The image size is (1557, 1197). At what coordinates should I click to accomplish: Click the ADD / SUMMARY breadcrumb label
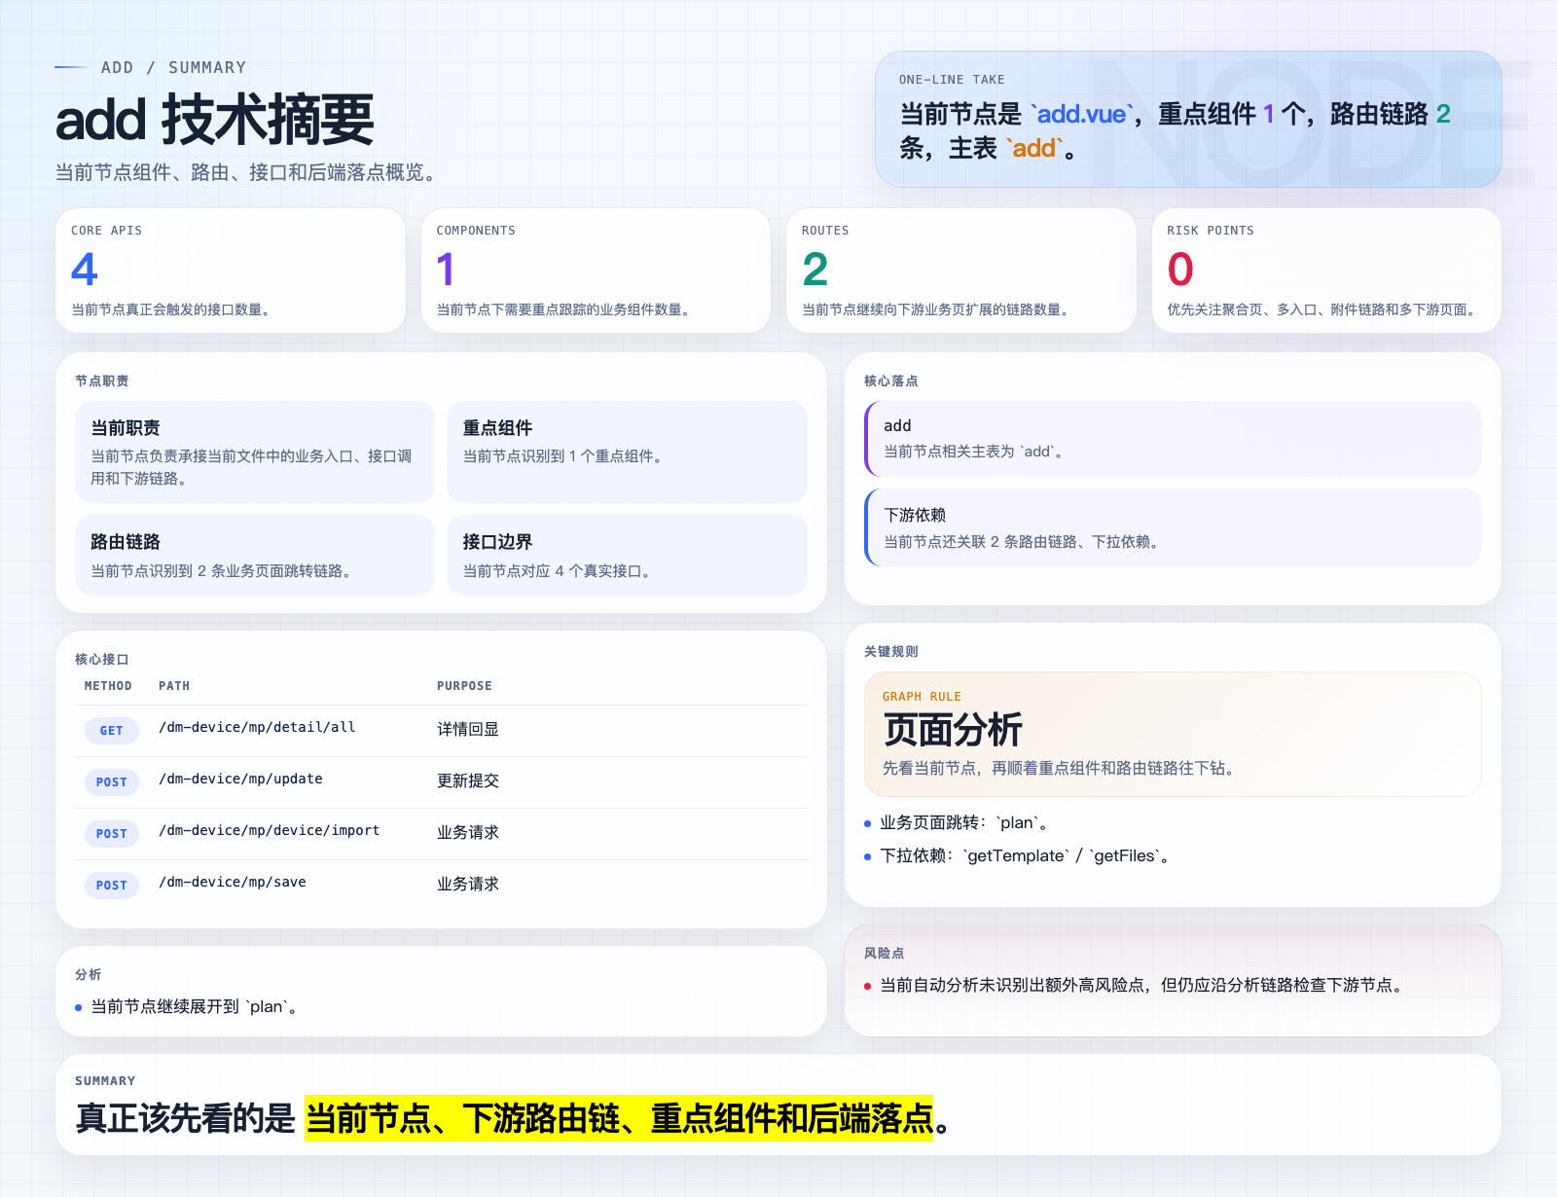[173, 67]
